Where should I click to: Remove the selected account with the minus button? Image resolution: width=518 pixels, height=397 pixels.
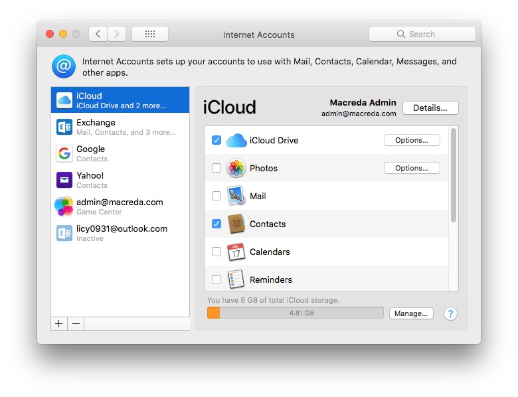[76, 324]
